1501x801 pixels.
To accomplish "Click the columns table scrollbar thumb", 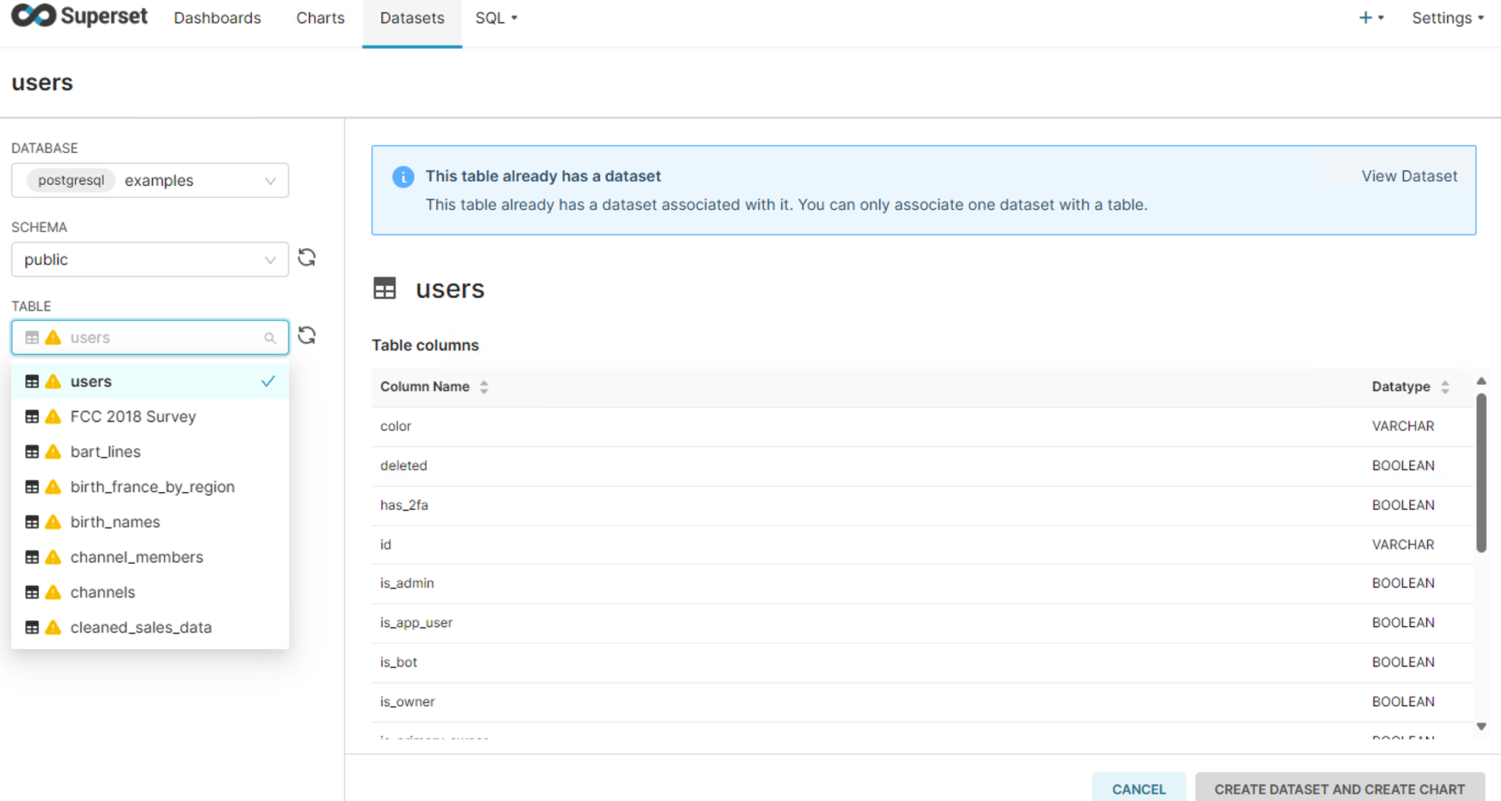I will tap(1481, 472).
